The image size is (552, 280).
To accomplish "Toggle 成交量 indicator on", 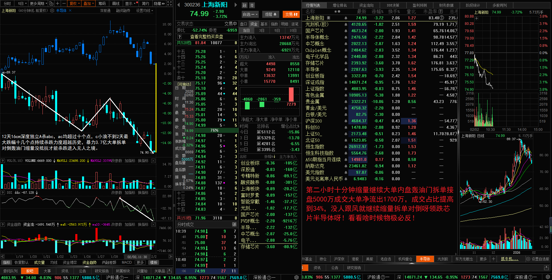I will [39, 262].
